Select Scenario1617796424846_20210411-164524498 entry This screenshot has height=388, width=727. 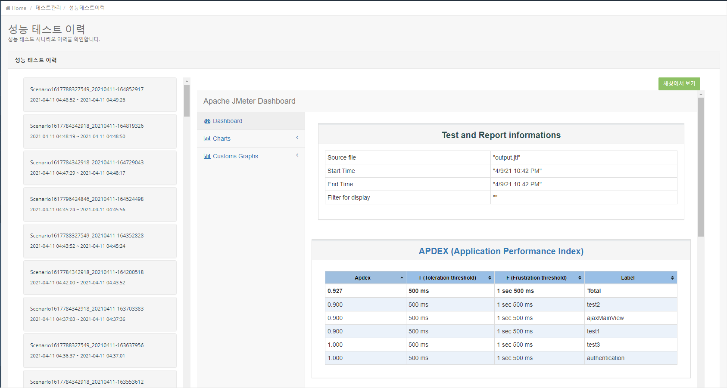[x=100, y=204]
